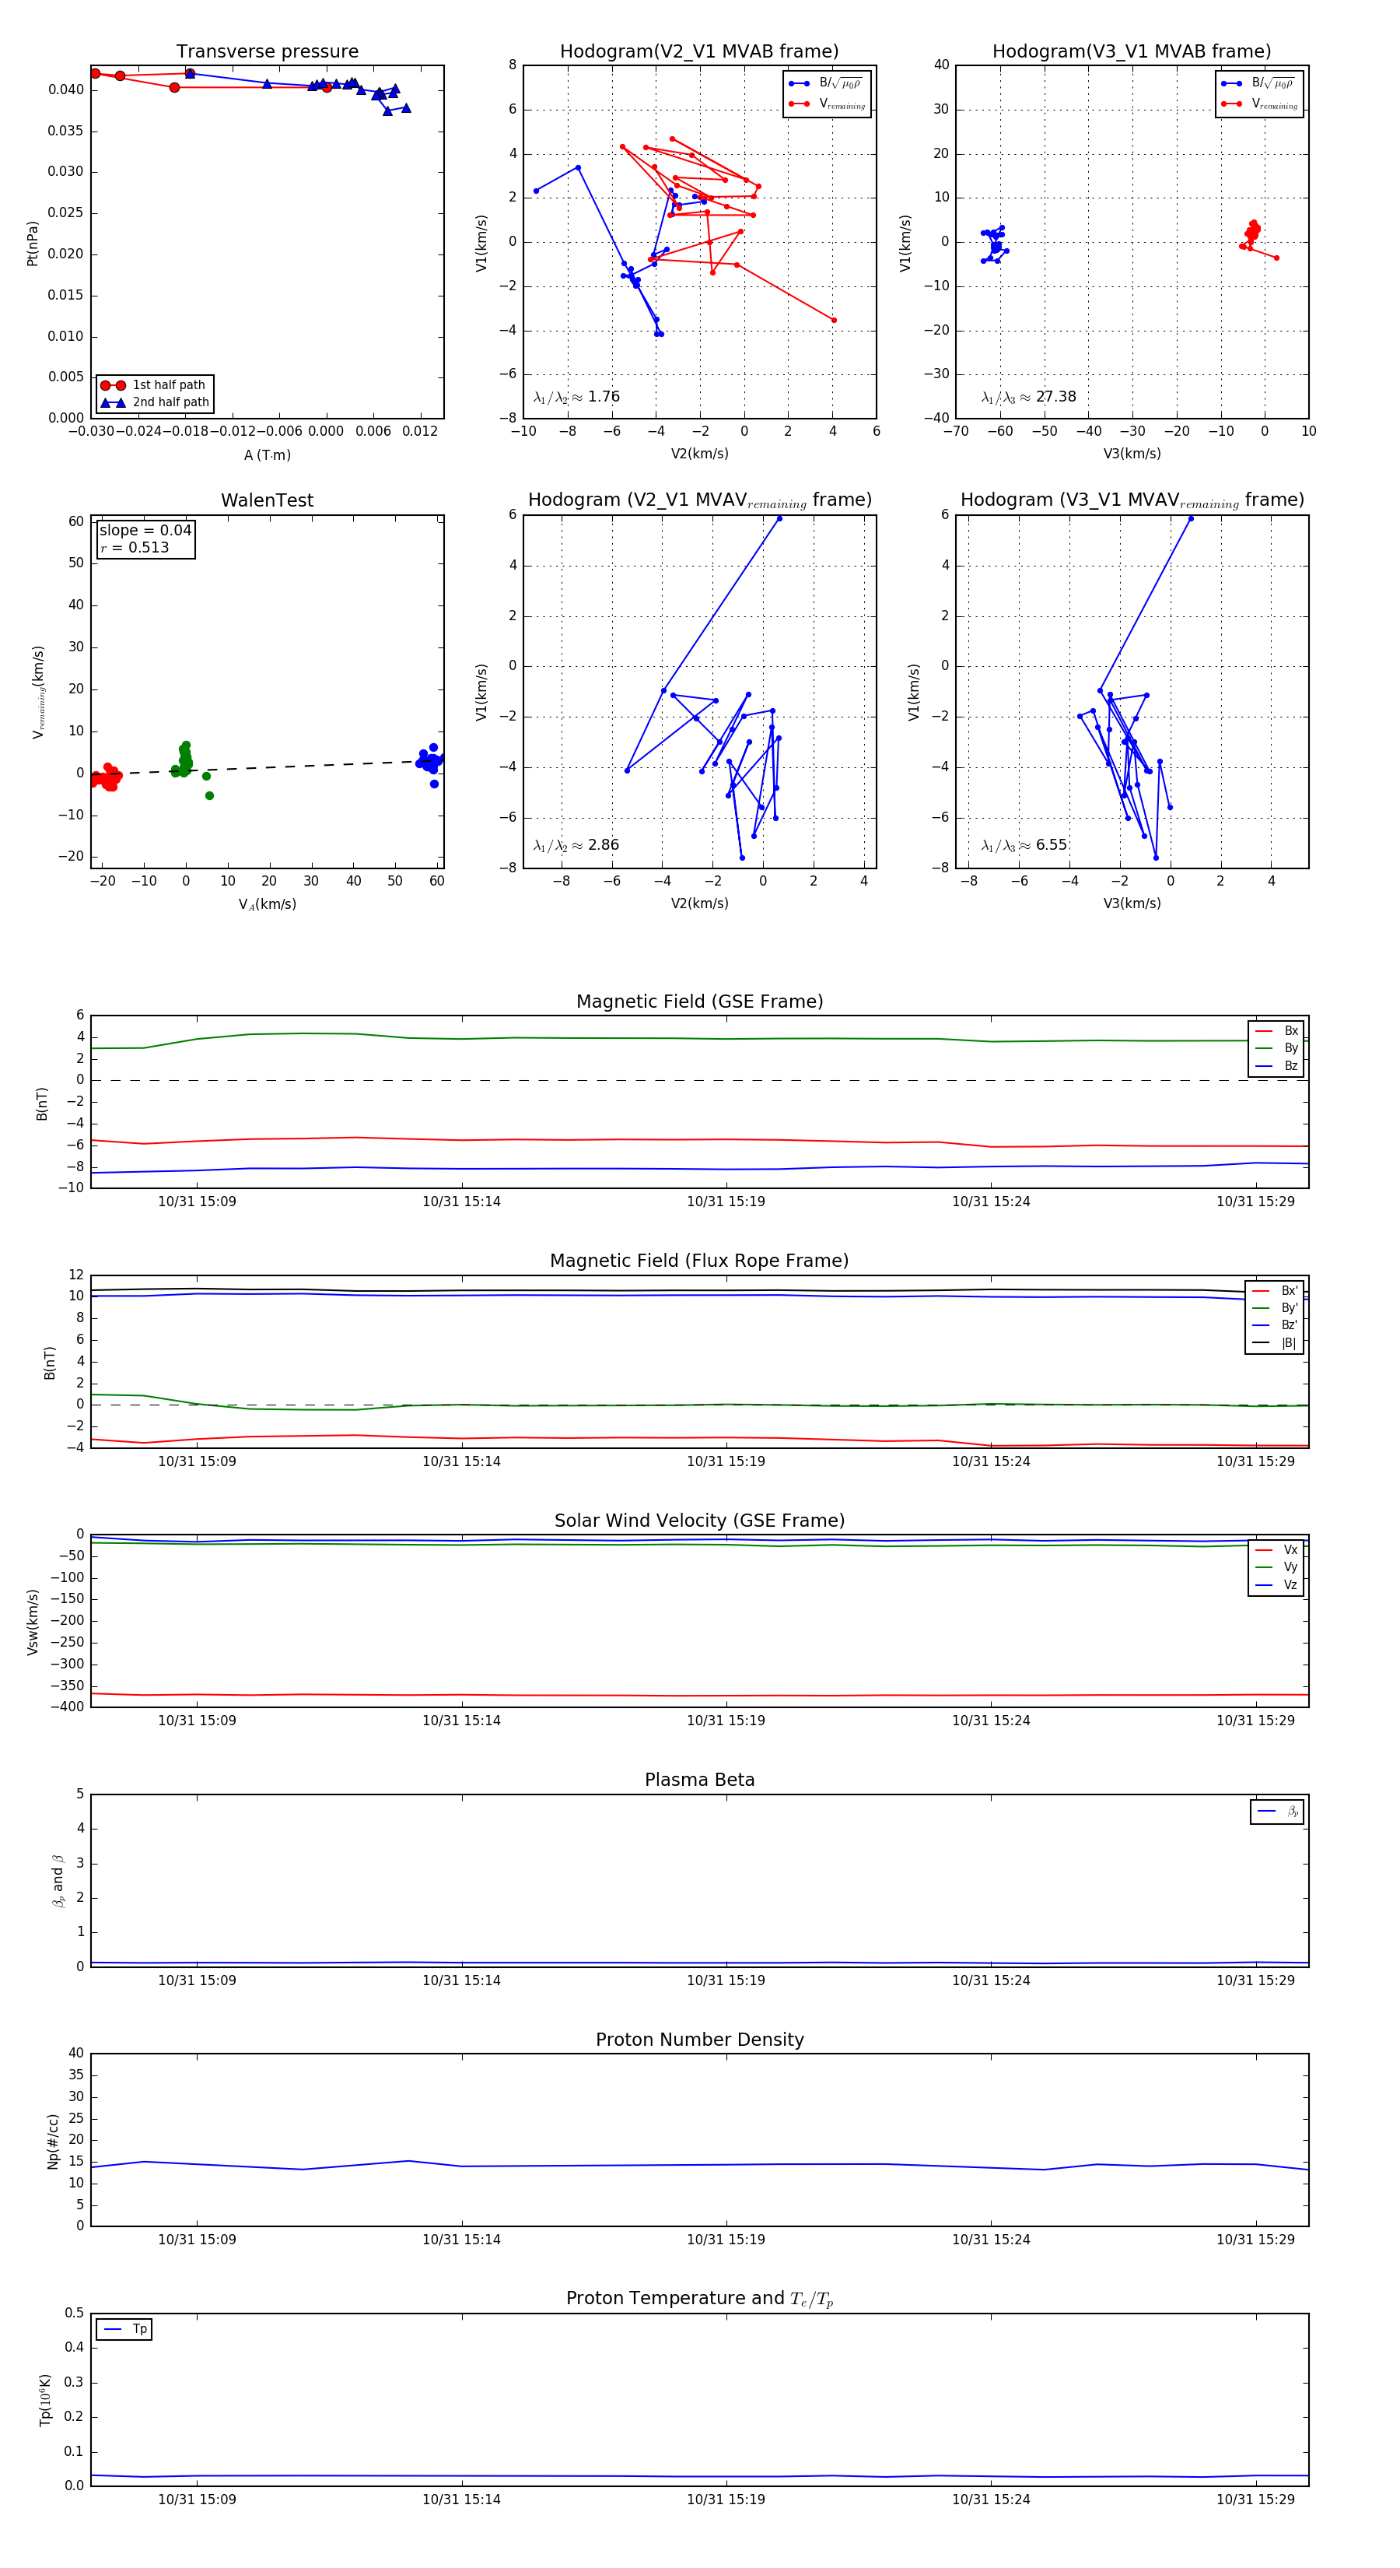This screenshot has height=2568, width=1400.
Task: Select the 'Pt(nPa)' y-axis label
Action: 32,244
